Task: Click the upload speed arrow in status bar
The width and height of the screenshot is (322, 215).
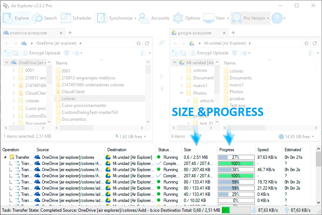Action: point(287,210)
